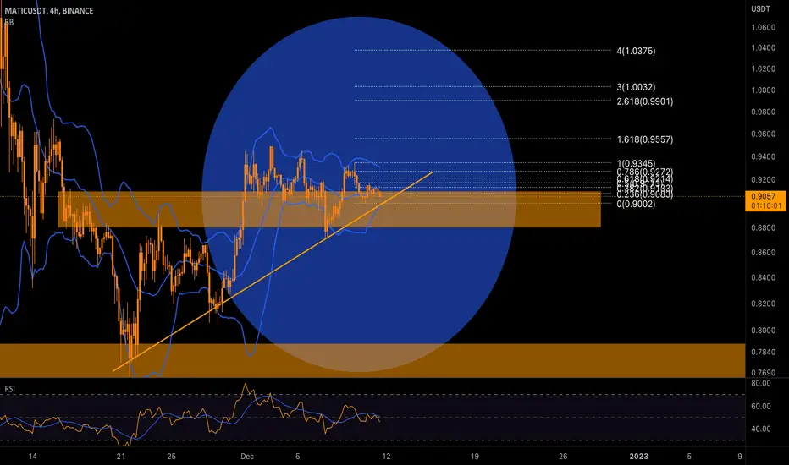Click the 25 date label on the time axis
This screenshot has width=789, height=465.
pyautogui.click(x=172, y=457)
